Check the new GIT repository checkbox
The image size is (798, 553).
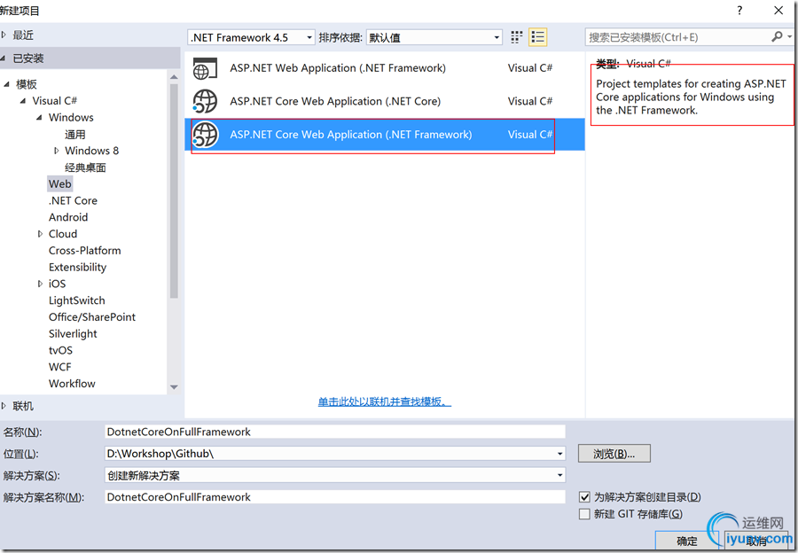pos(585,514)
